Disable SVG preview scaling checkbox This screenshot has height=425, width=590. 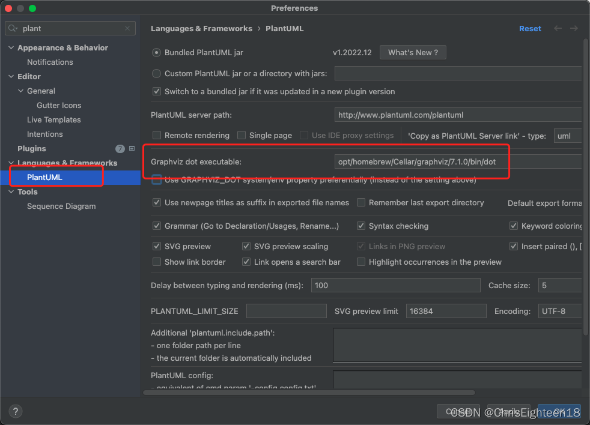tap(246, 246)
